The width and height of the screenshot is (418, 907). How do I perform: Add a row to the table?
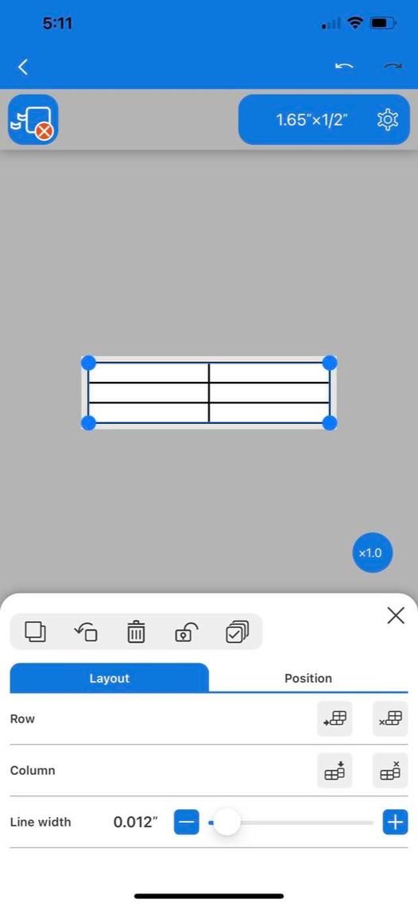pos(335,719)
